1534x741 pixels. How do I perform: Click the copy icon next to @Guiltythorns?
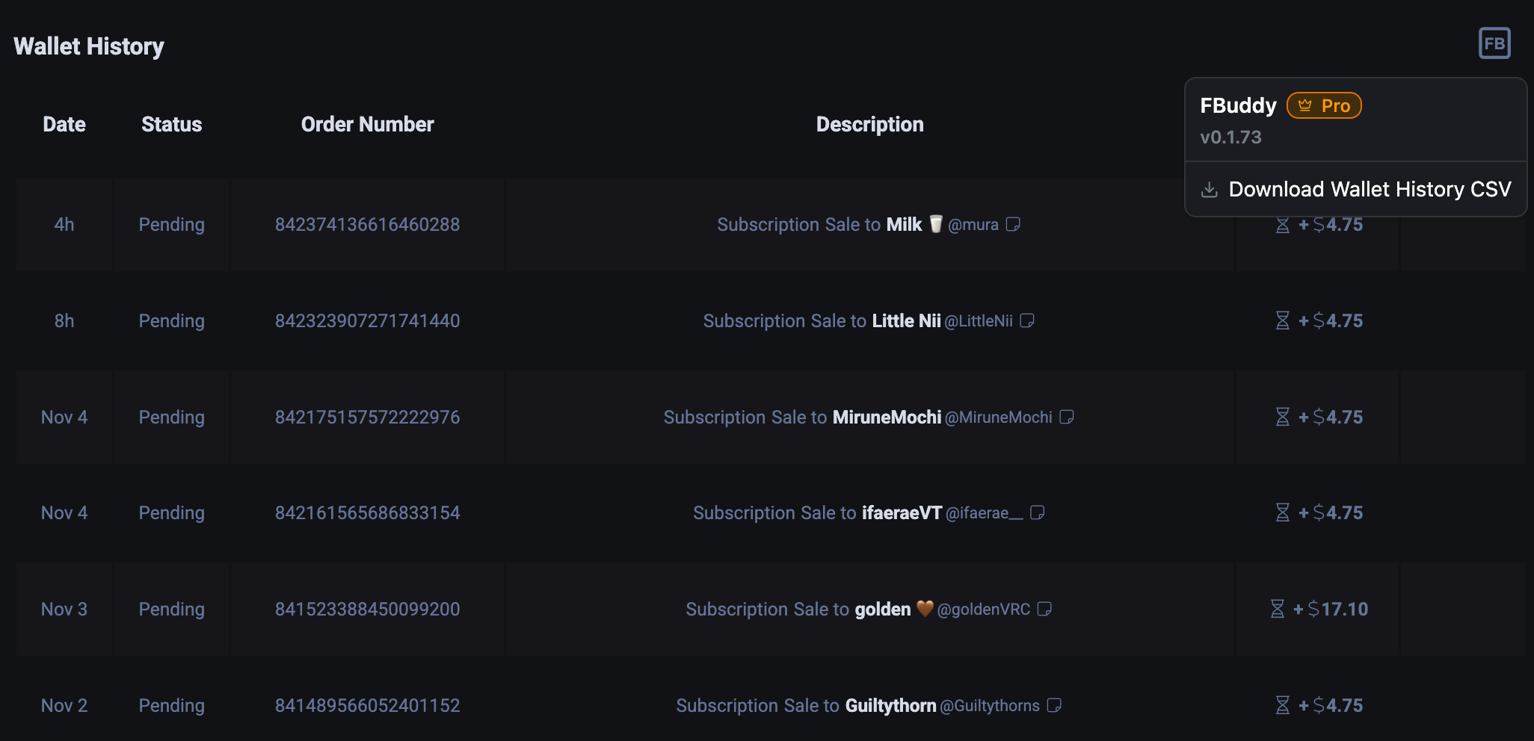point(1056,705)
